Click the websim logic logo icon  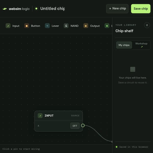click(5, 9)
